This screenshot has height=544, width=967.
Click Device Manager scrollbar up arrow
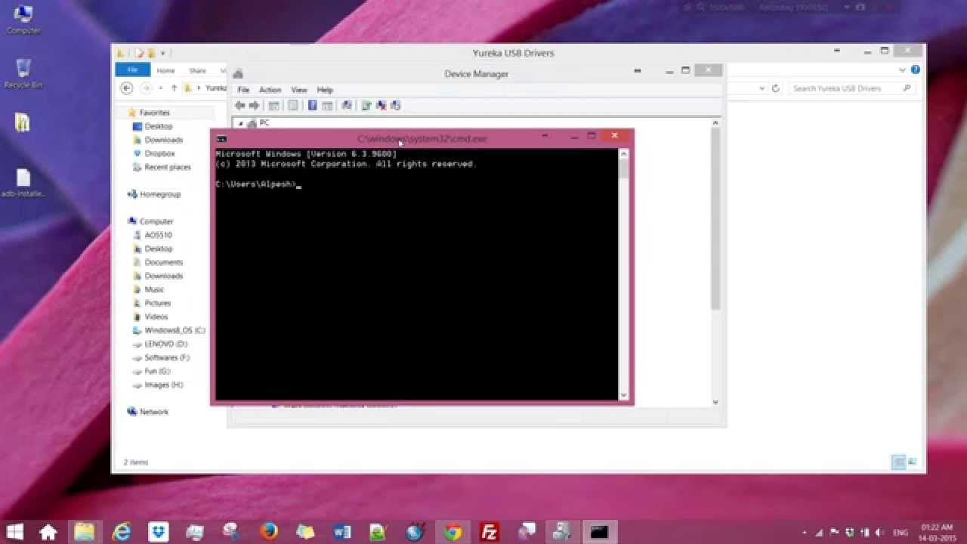[x=715, y=122]
